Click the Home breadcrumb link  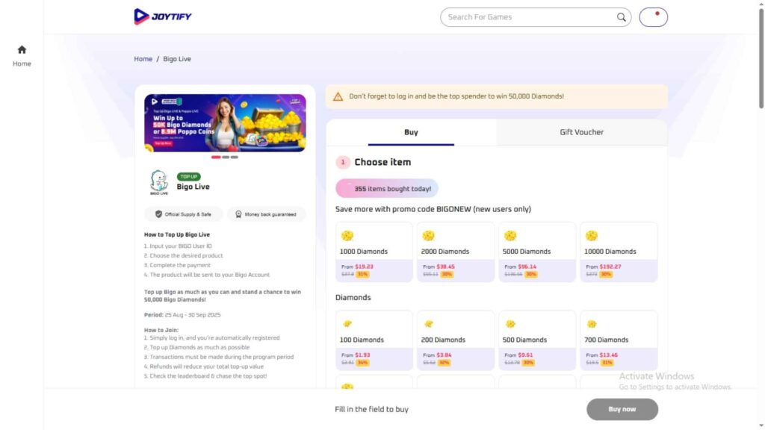pos(143,59)
